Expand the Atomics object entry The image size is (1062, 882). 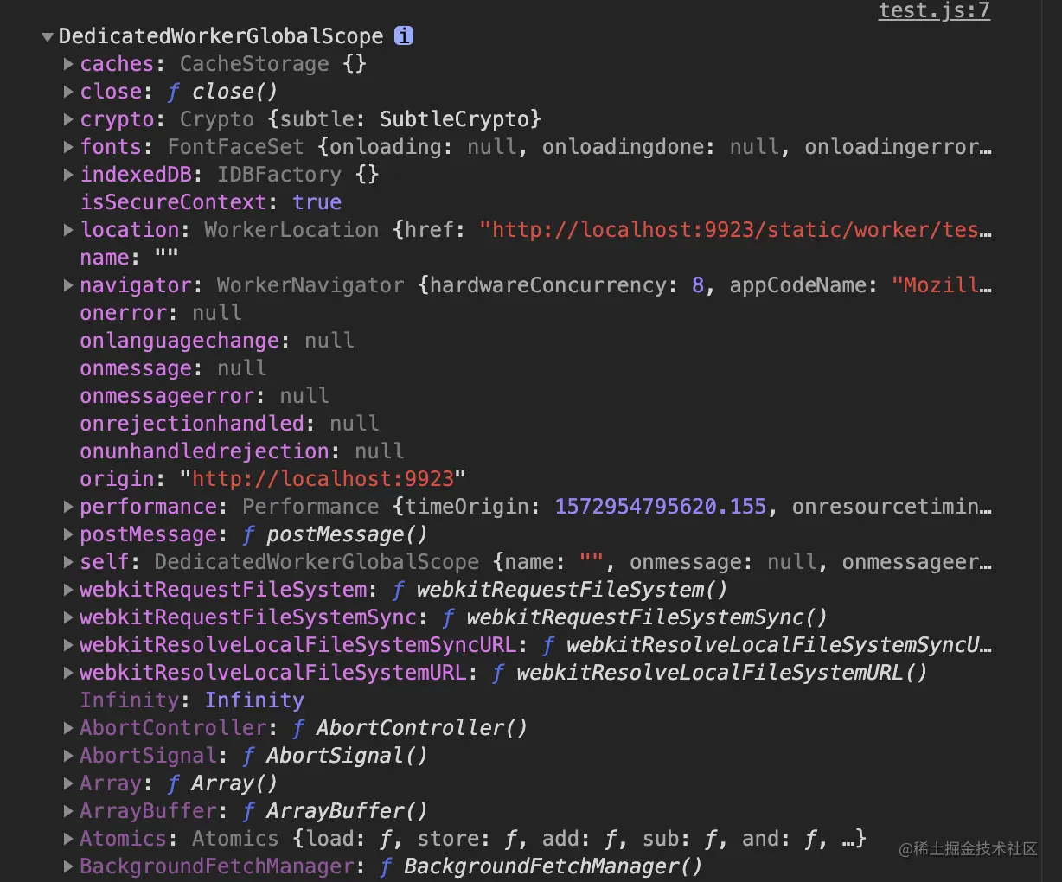(x=68, y=839)
